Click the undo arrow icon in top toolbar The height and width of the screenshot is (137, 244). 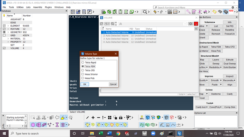coord(155,12)
